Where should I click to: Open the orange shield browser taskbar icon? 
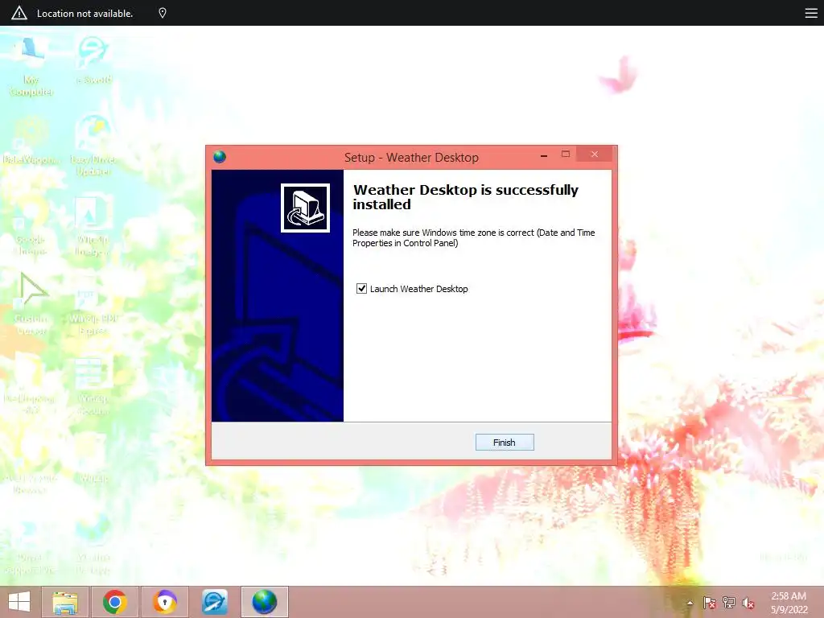pos(165,602)
